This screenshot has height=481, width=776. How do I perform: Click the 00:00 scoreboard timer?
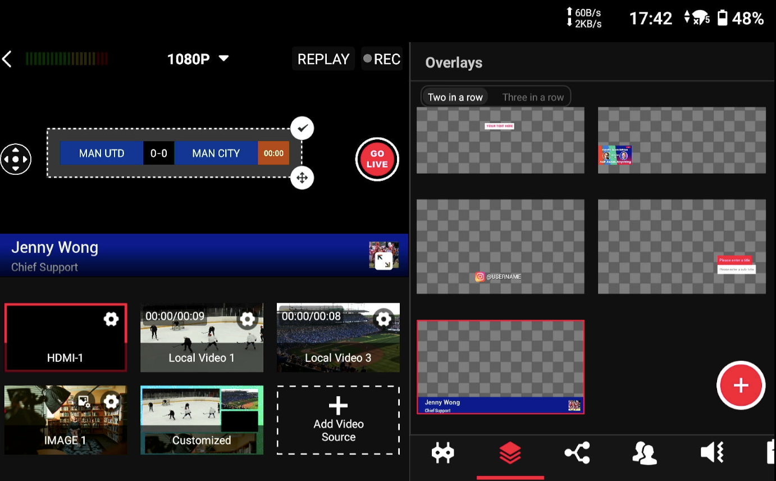click(273, 153)
